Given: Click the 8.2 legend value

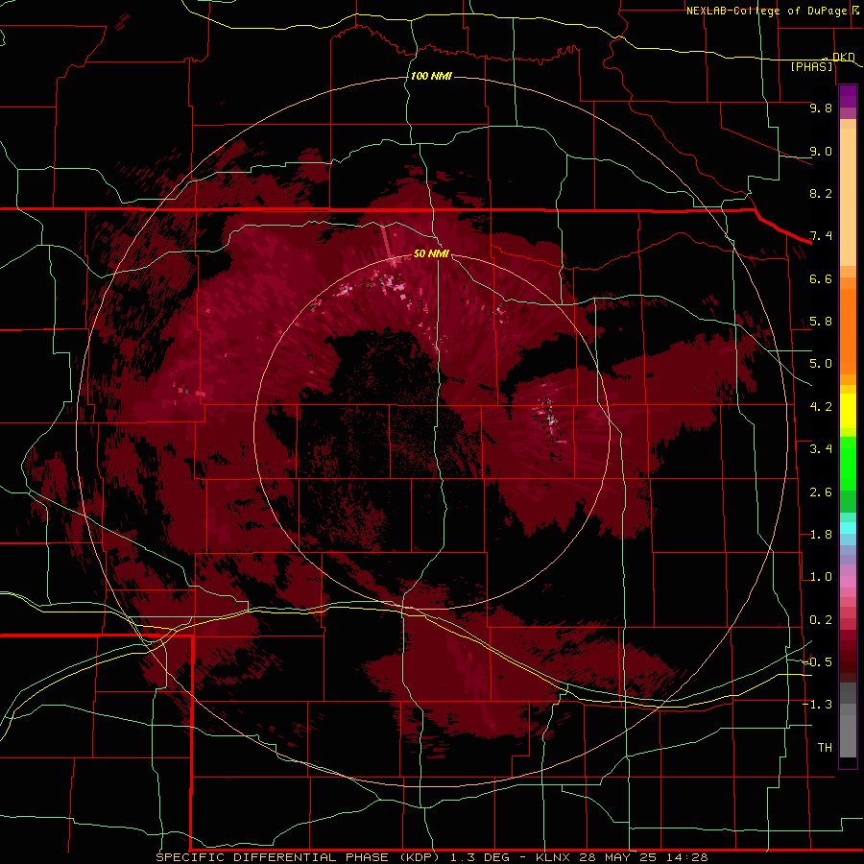Looking at the screenshot, I should pyautogui.click(x=821, y=193).
